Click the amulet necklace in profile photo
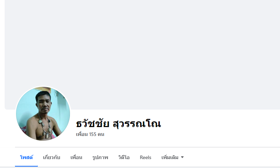280x168 pixels. pos(45,126)
